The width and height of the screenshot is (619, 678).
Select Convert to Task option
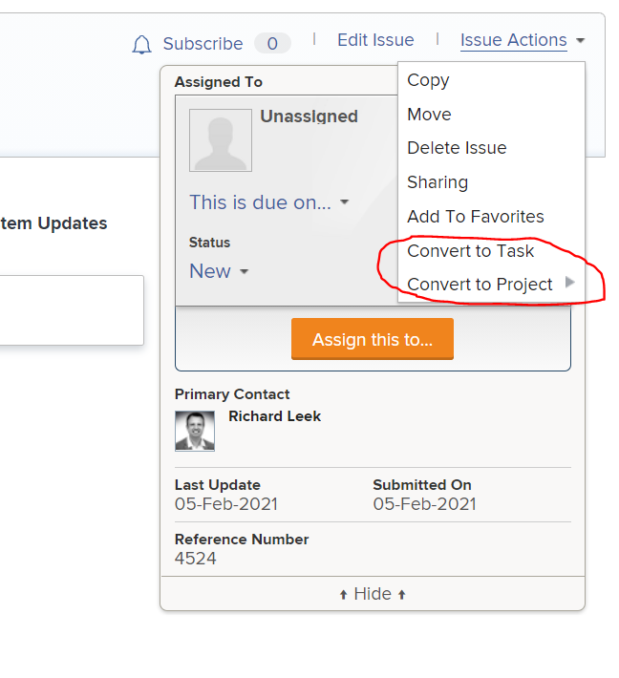point(471,251)
